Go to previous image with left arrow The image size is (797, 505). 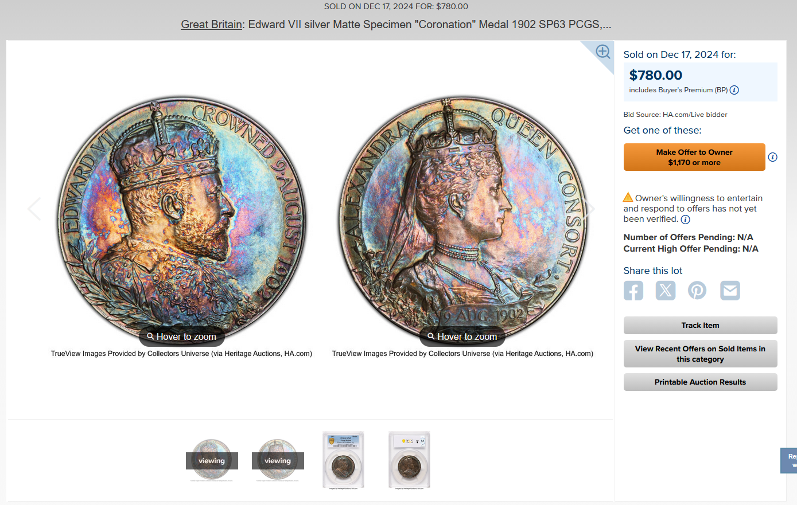coord(34,209)
